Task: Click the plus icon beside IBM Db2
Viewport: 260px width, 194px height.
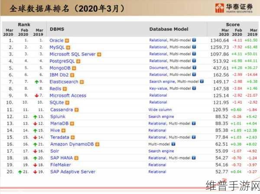Action: click(72, 75)
